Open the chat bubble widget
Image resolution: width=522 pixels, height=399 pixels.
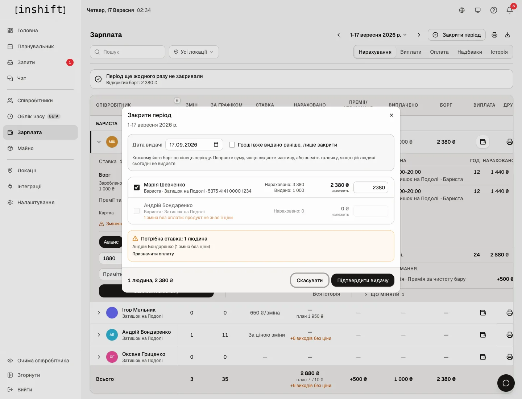[506, 383]
